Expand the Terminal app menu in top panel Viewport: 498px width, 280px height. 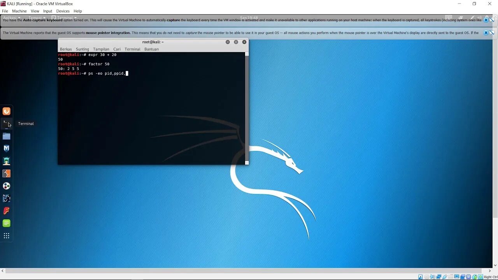(x=64, y=17)
